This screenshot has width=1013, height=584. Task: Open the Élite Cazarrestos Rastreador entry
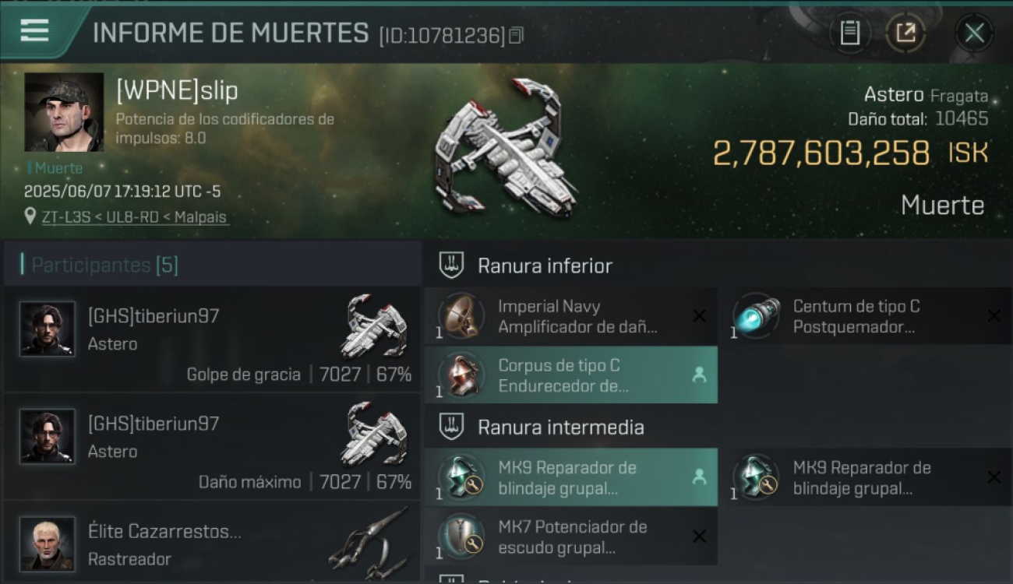(x=212, y=543)
